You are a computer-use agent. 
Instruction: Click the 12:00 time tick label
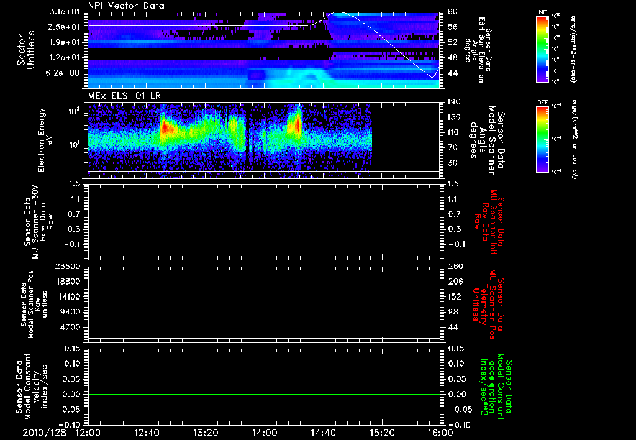88,433
